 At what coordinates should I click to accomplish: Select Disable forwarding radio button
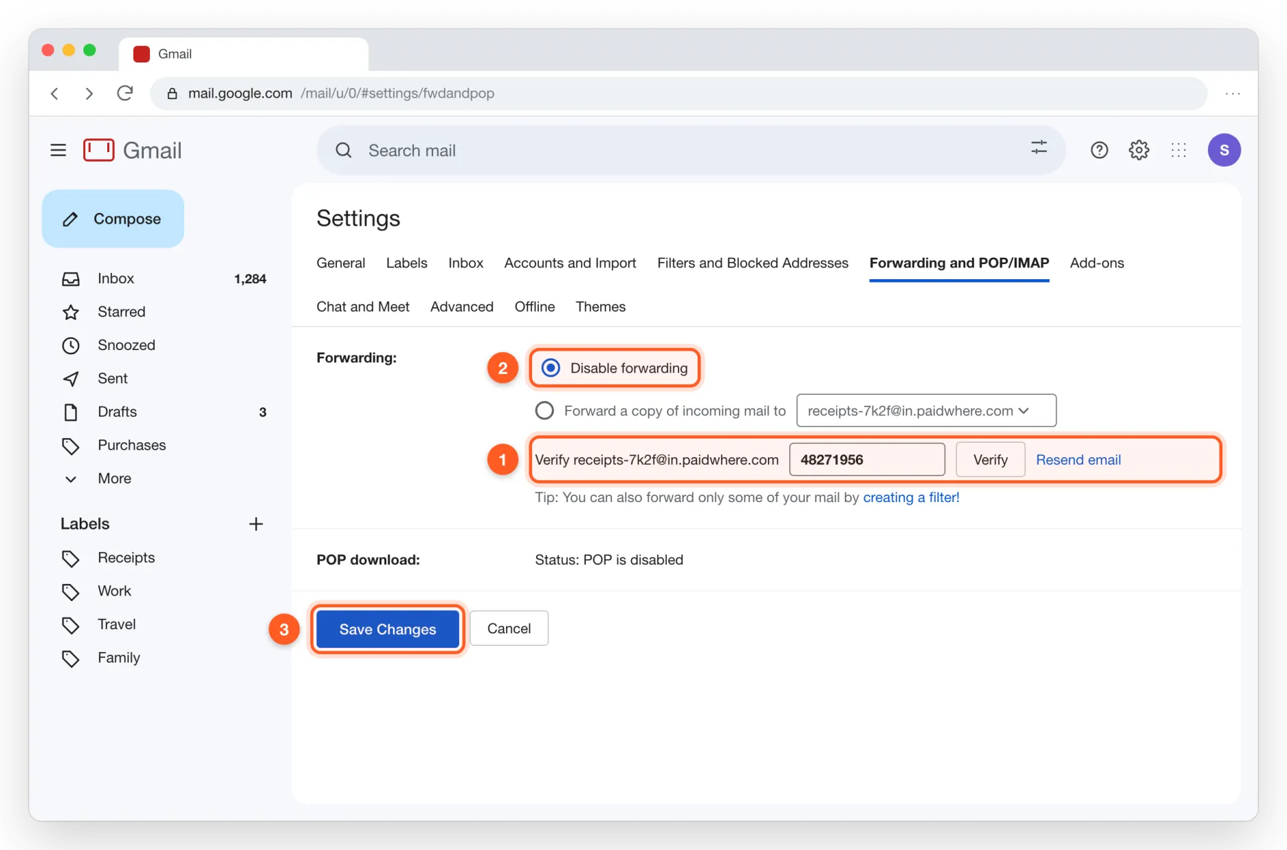tap(551, 368)
